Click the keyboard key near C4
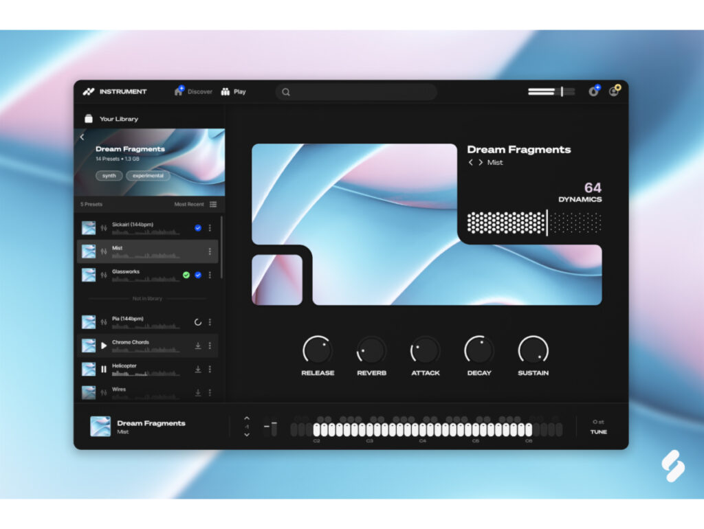 click(423, 430)
